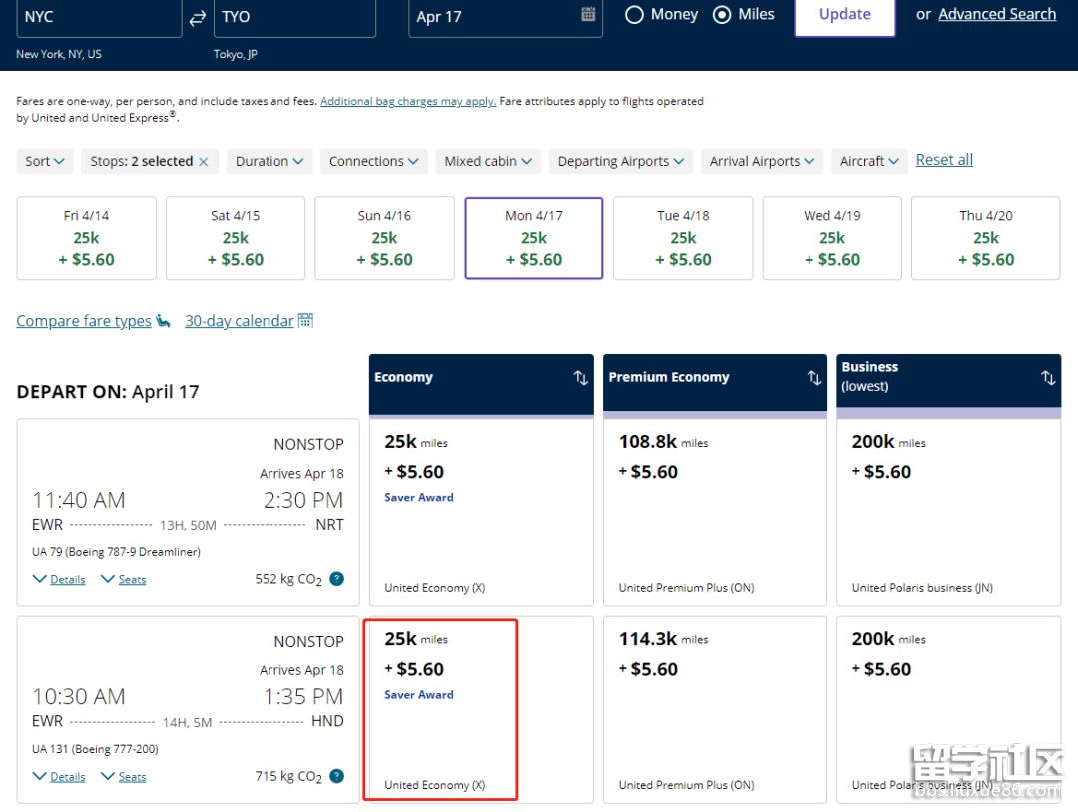Screen dimensions: 1078x812
Task: Clear the Stops filter selection
Action: [204, 162]
